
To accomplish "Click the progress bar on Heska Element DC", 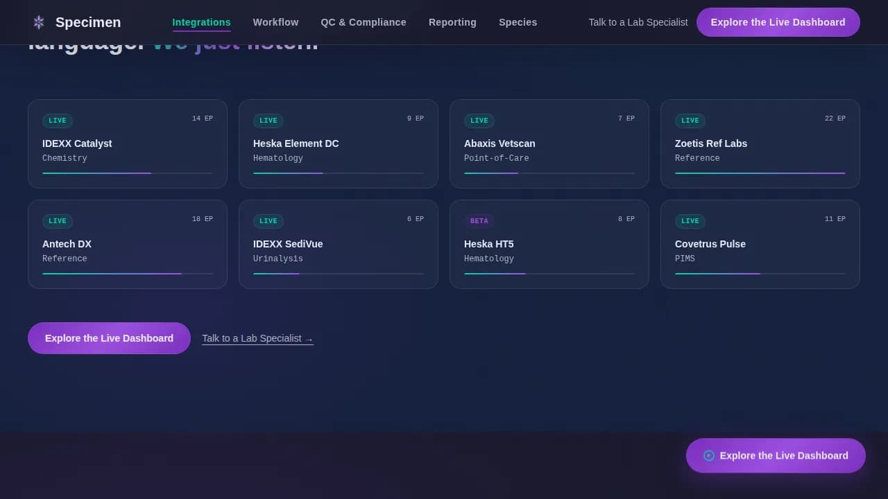I will pos(339,173).
